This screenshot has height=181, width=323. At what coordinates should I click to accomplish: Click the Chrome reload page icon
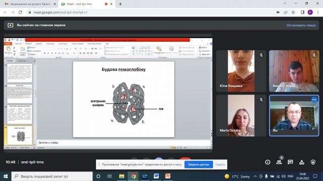tap(20, 12)
